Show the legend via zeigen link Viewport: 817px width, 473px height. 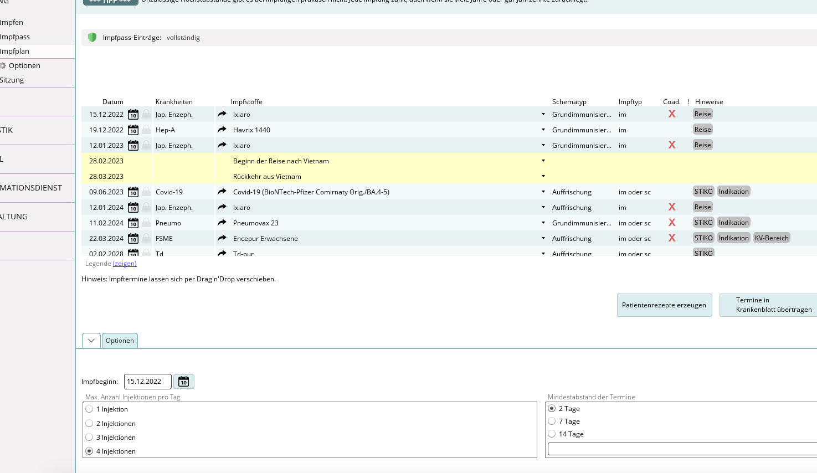pyautogui.click(x=125, y=264)
